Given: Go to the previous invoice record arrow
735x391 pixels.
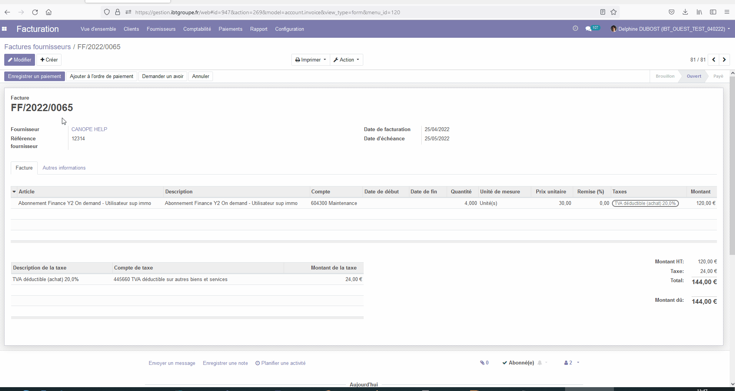Looking at the screenshot, I should click(713, 60).
